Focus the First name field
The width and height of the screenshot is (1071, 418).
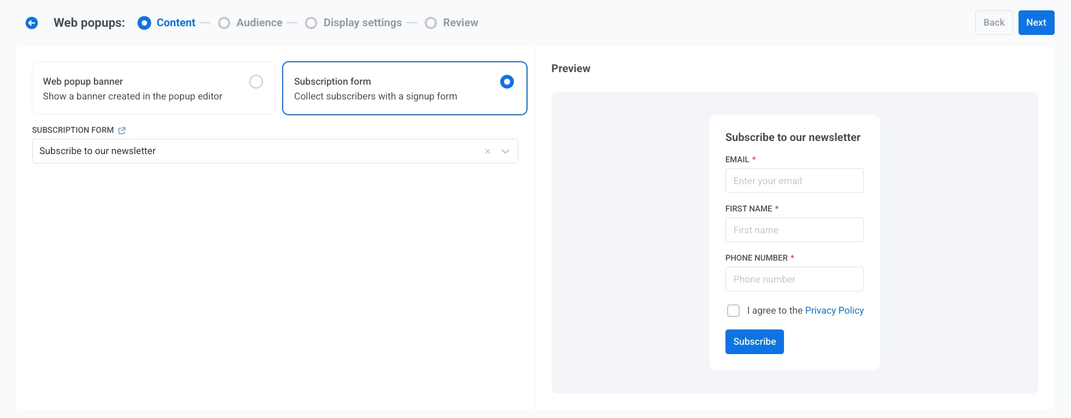tap(794, 230)
